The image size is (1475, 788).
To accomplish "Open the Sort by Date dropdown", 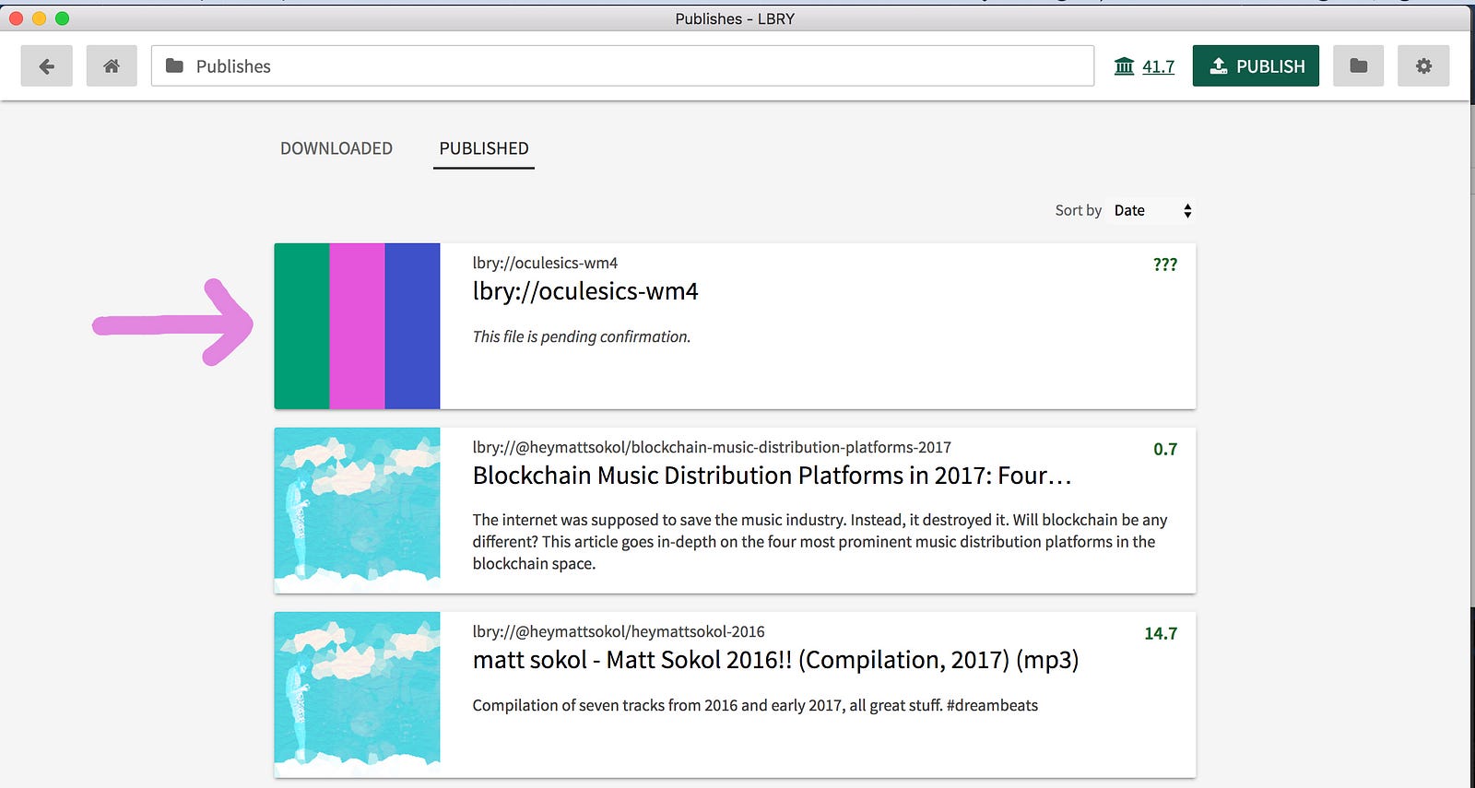I will coord(1152,210).
